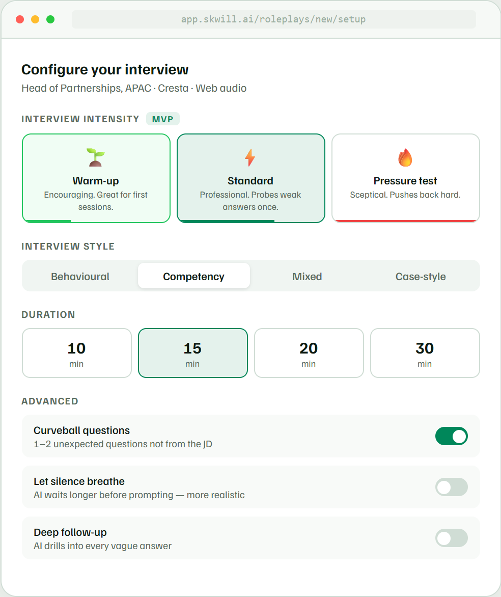Select the Competency style tab
The image size is (501, 597).
pos(193,276)
